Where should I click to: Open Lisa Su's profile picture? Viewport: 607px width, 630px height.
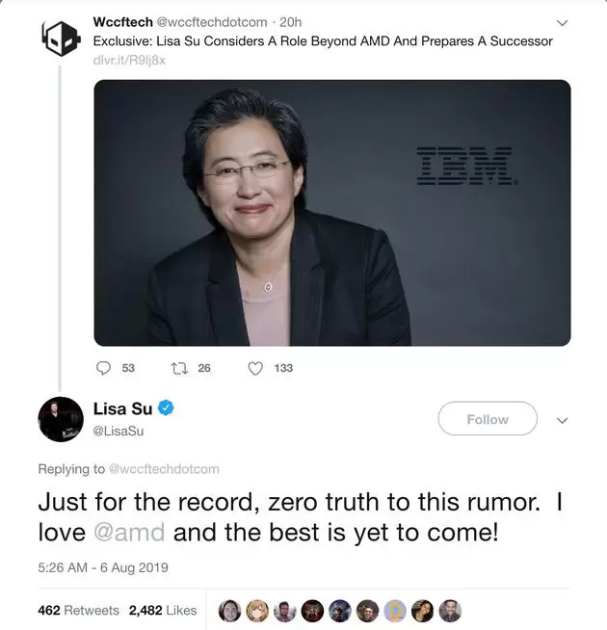point(61,419)
